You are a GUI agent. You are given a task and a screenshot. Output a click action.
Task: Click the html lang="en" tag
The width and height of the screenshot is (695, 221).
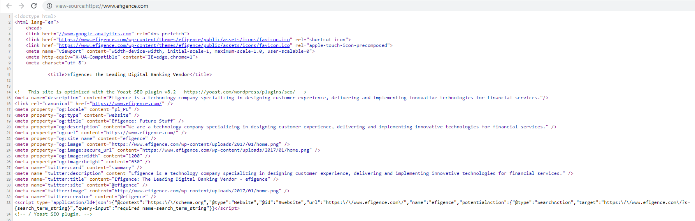(37, 22)
